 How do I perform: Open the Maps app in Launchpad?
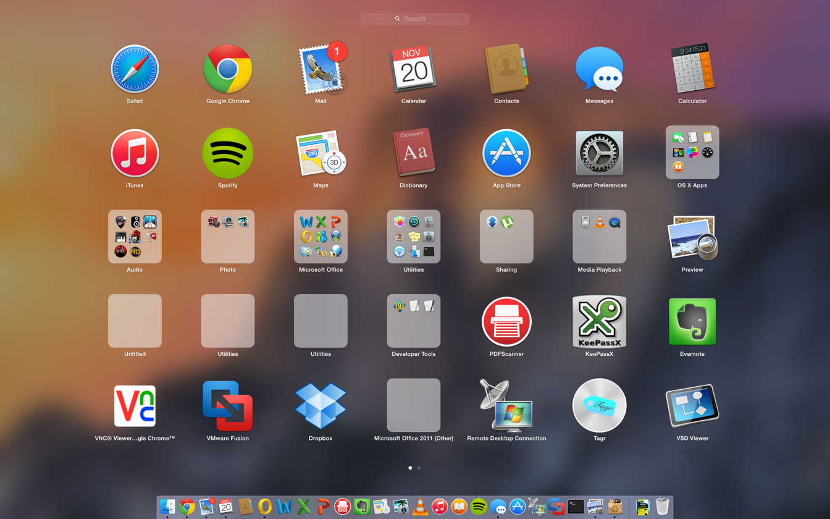(x=321, y=153)
